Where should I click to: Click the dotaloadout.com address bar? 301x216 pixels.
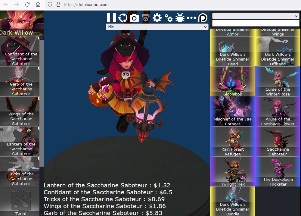click(173, 5)
